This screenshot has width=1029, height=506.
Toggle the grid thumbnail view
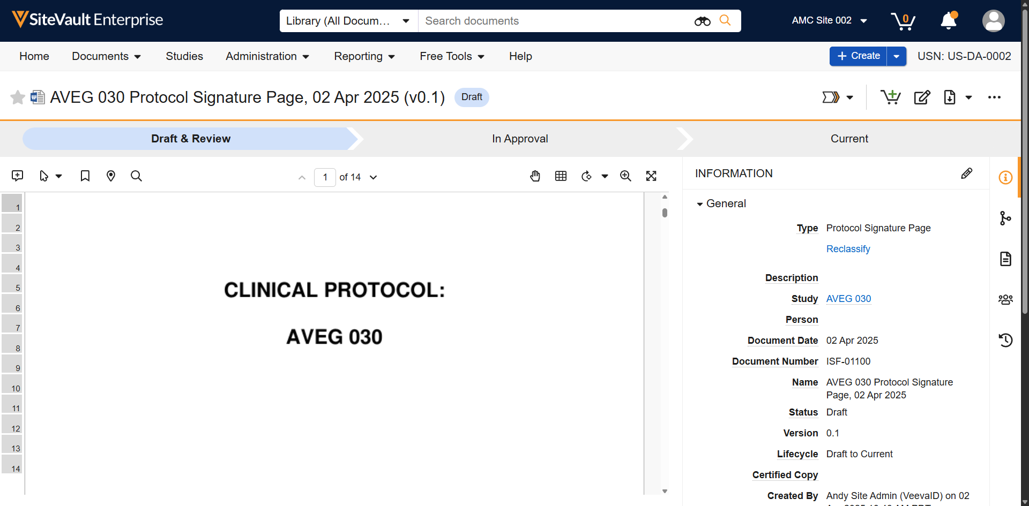point(561,176)
